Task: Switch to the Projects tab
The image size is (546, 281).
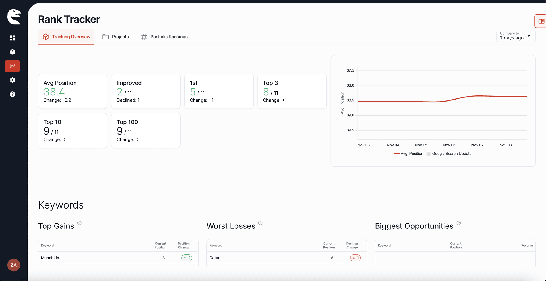Action: [115, 37]
